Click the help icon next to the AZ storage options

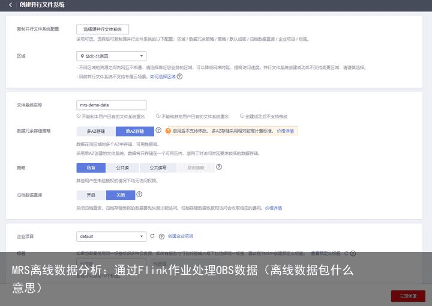coord(158,130)
